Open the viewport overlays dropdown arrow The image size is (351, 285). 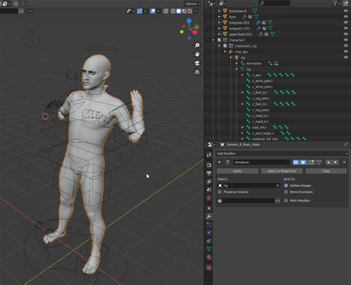tap(158, 11)
